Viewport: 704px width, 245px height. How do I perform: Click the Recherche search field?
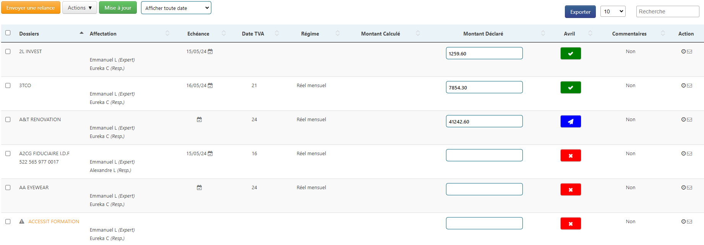[667, 11]
